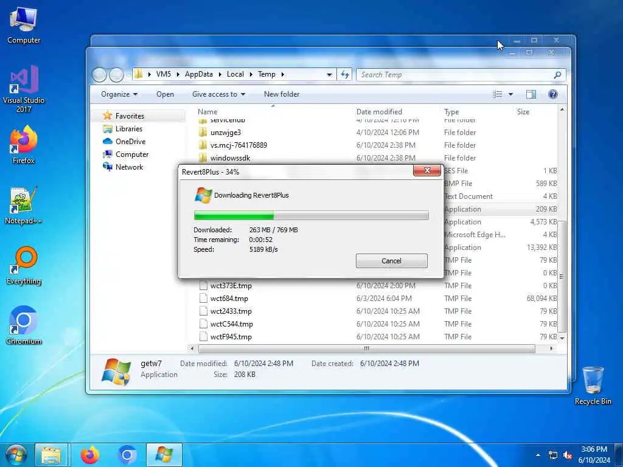
Task: Toggle the preview pane
Action: tap(531, 94)
